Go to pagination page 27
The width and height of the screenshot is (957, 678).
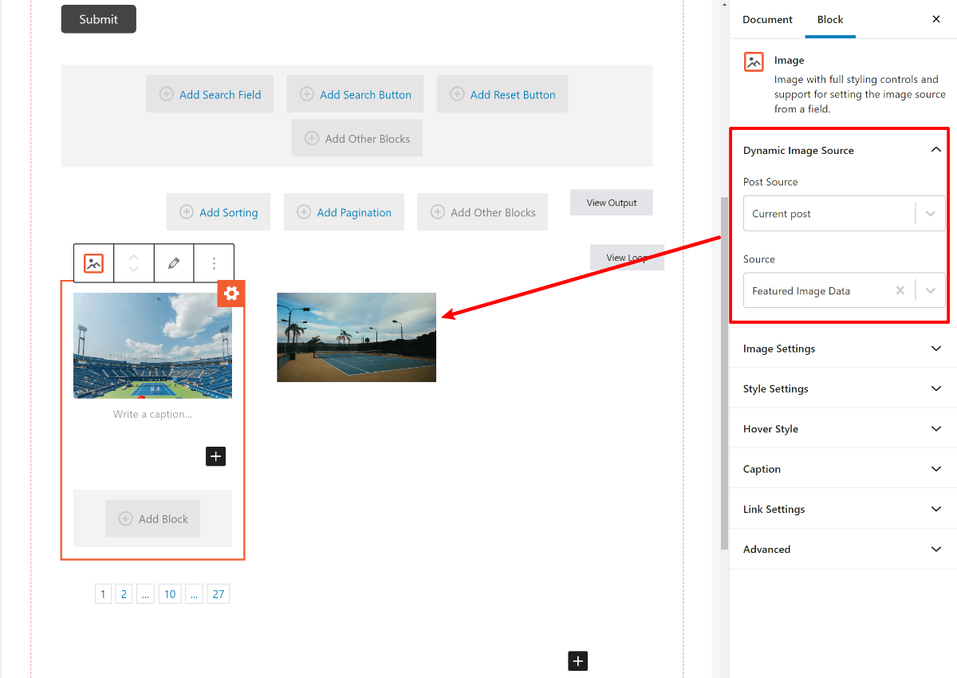tap(219, 593)
